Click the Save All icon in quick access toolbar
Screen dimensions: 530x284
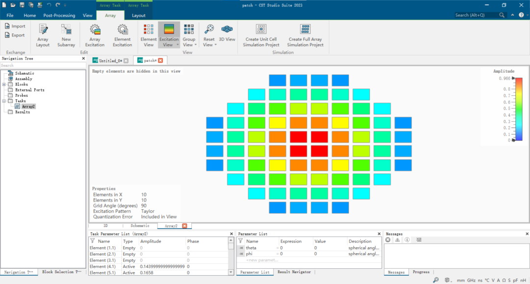tap(31, 5)
